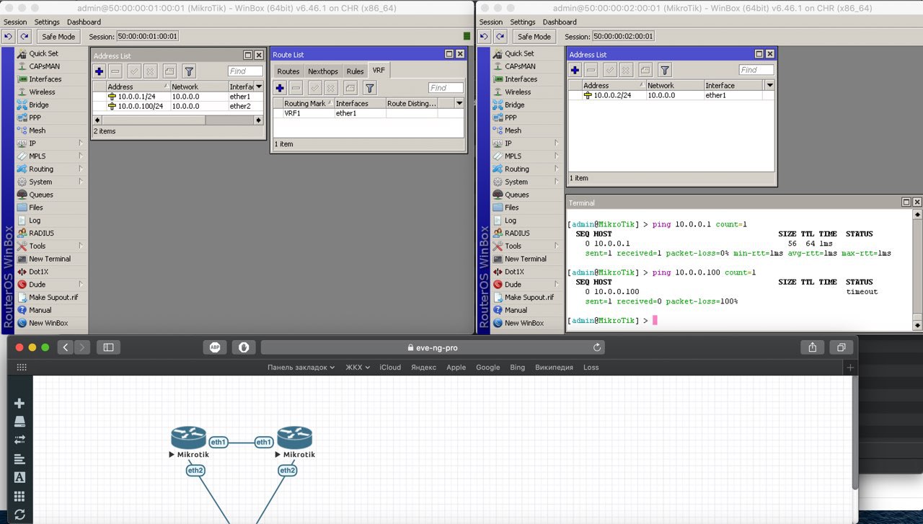Open column dropdown in right Address List
Image resolution: width=923 pixels, height=524 pixels.
click(769, 85)
